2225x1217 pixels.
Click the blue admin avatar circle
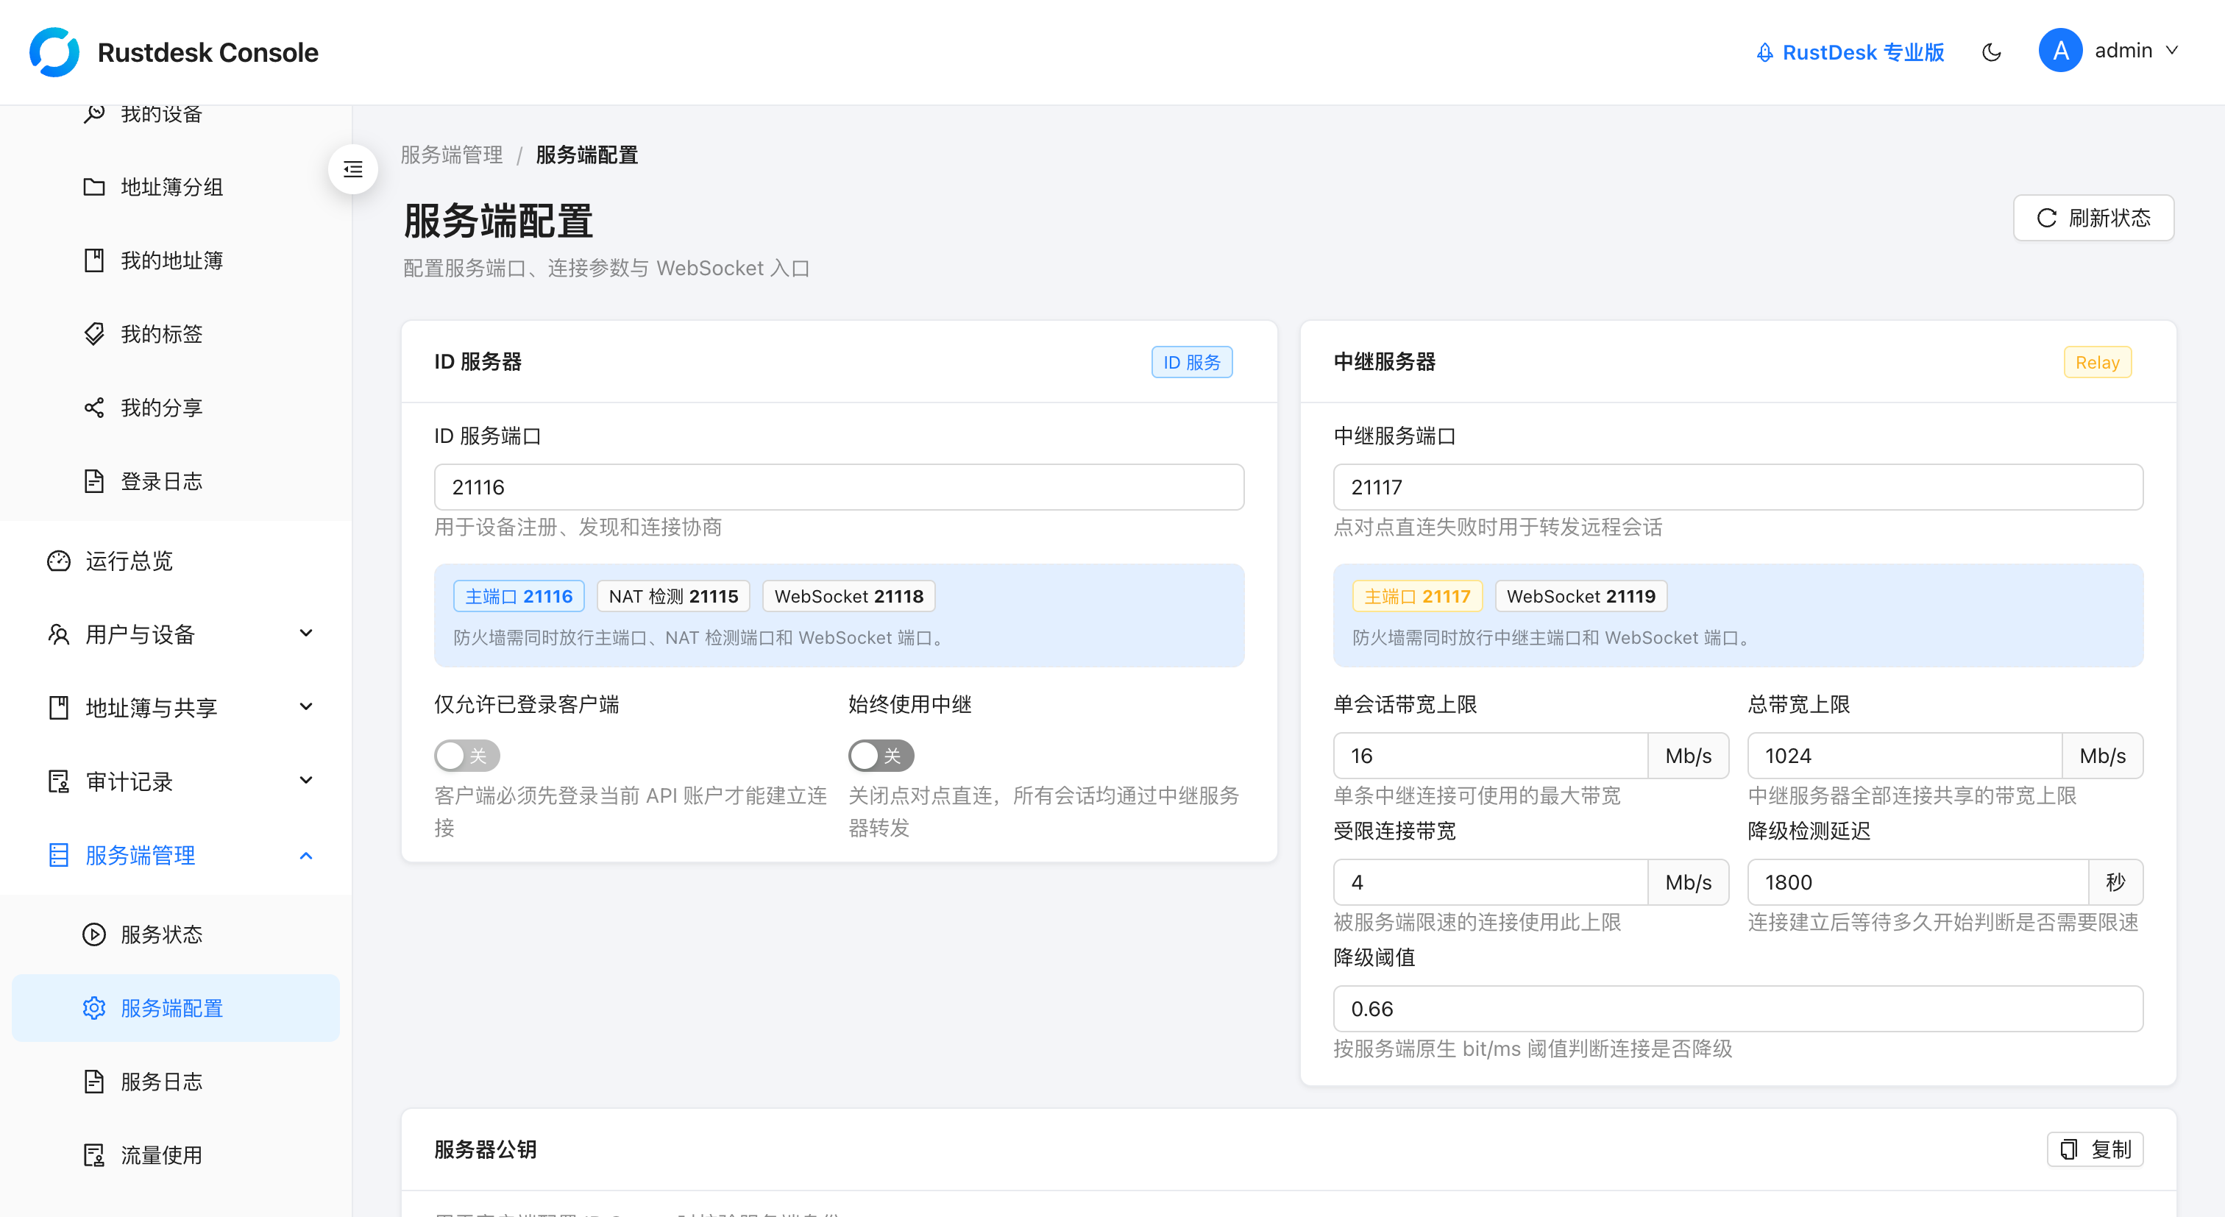point(2060,51)
